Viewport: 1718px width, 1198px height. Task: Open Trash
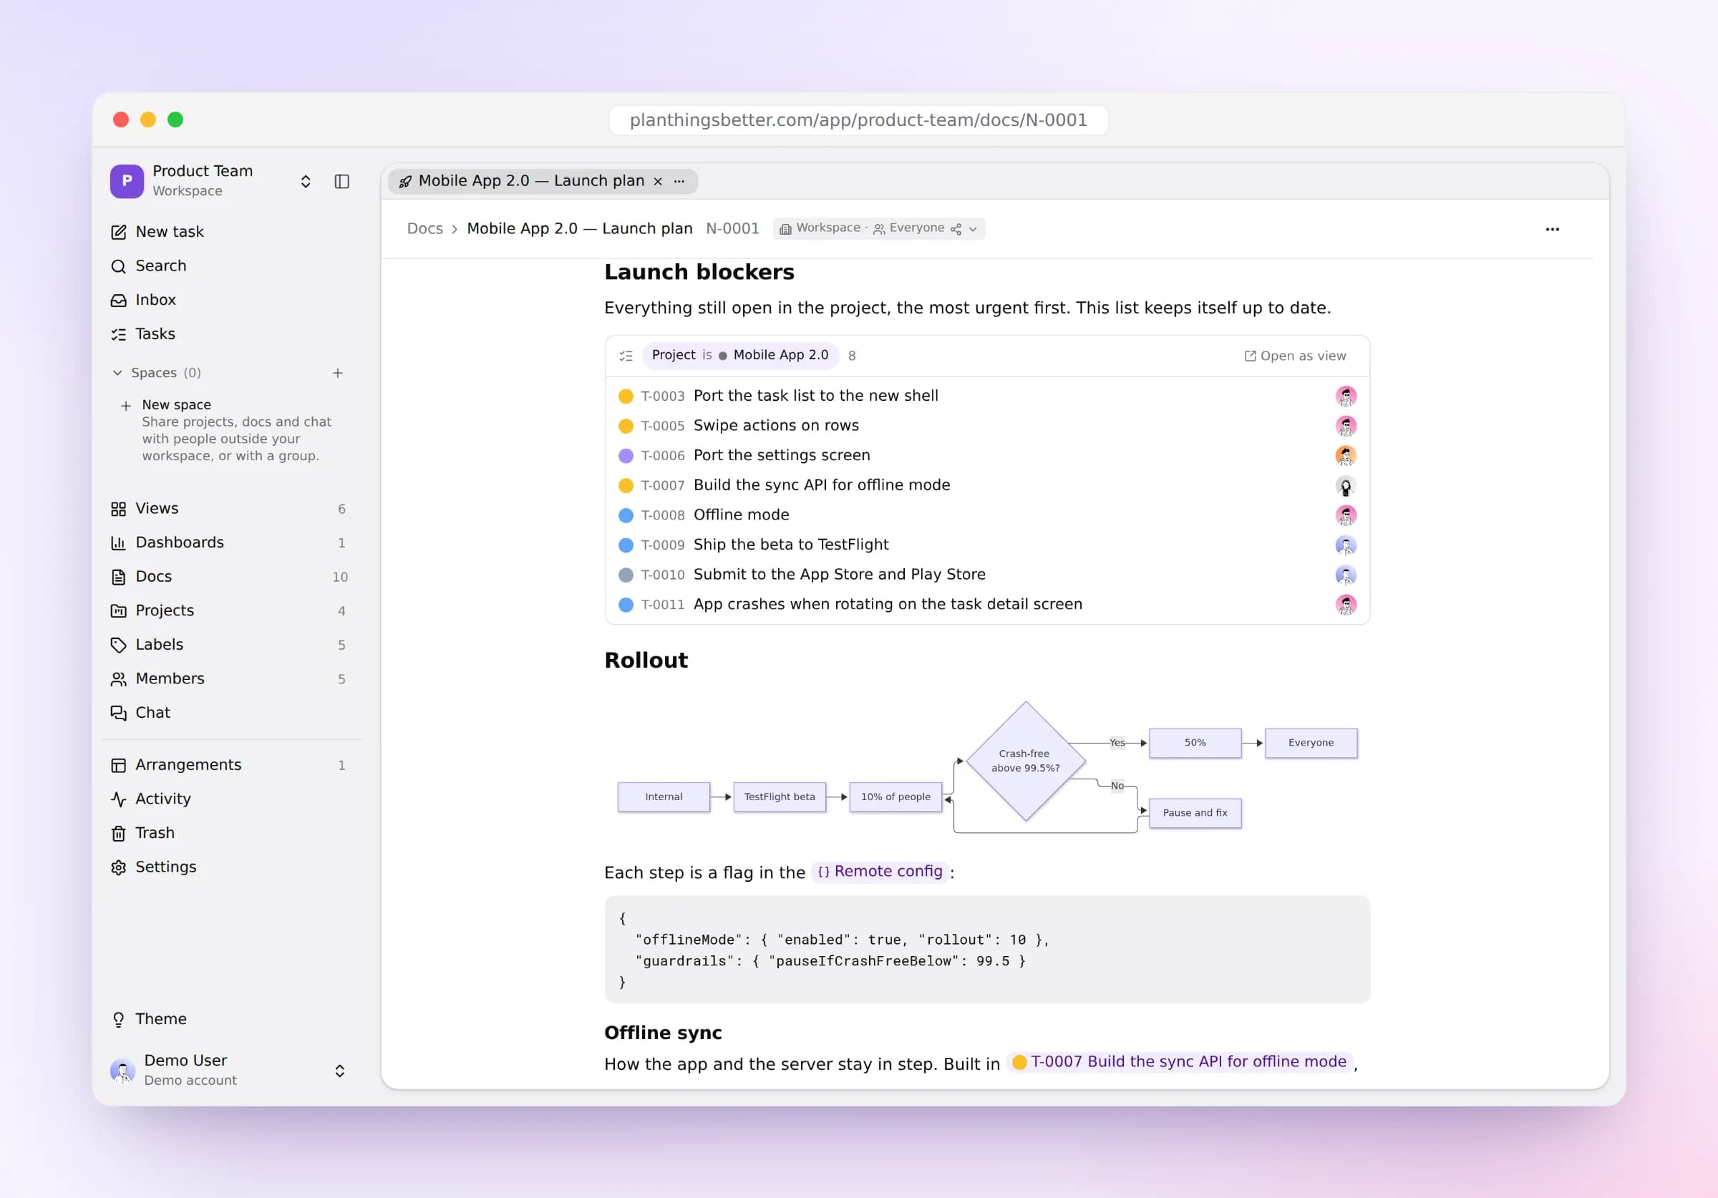click(x=231, y=833)
